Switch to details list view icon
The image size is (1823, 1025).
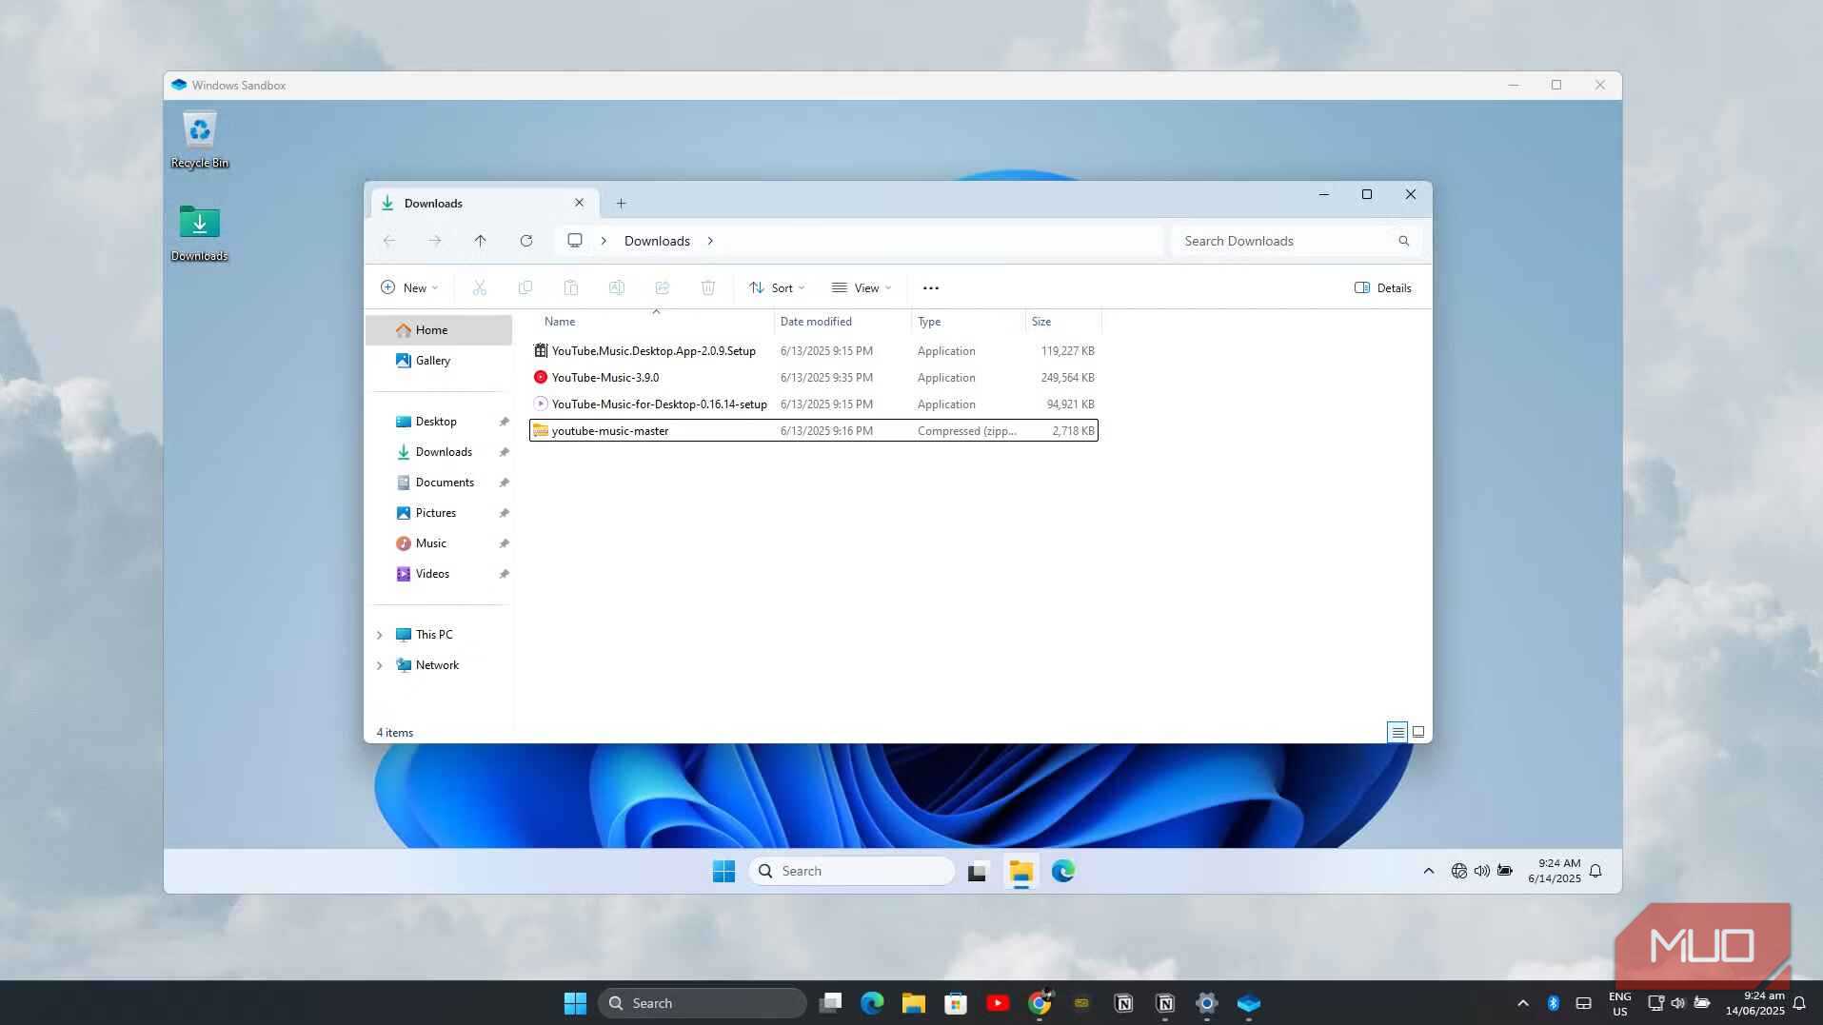point(1397,732)
